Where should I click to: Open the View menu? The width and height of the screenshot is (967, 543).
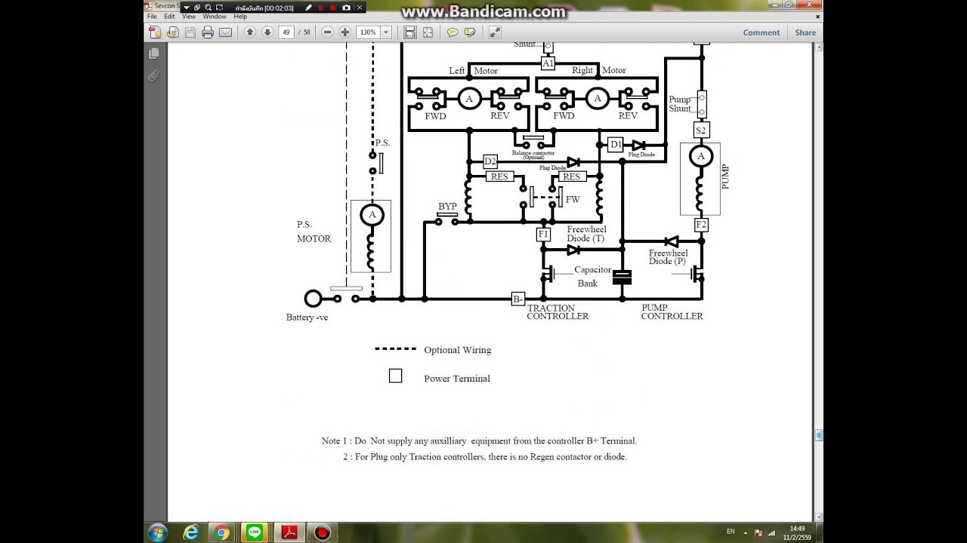click(189, 17)
